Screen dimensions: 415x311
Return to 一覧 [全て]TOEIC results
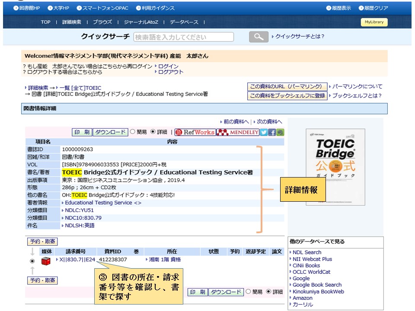(x=80, y=88)
